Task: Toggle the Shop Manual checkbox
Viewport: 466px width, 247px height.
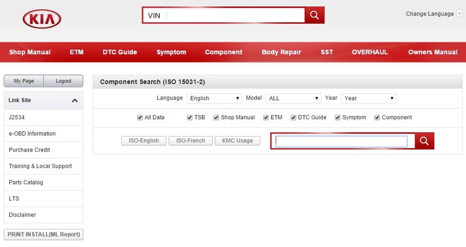Action: tap(216, 117)
